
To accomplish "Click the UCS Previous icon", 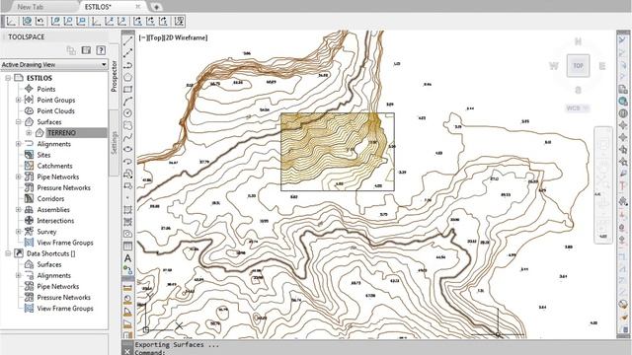I will tap(39, 21).
